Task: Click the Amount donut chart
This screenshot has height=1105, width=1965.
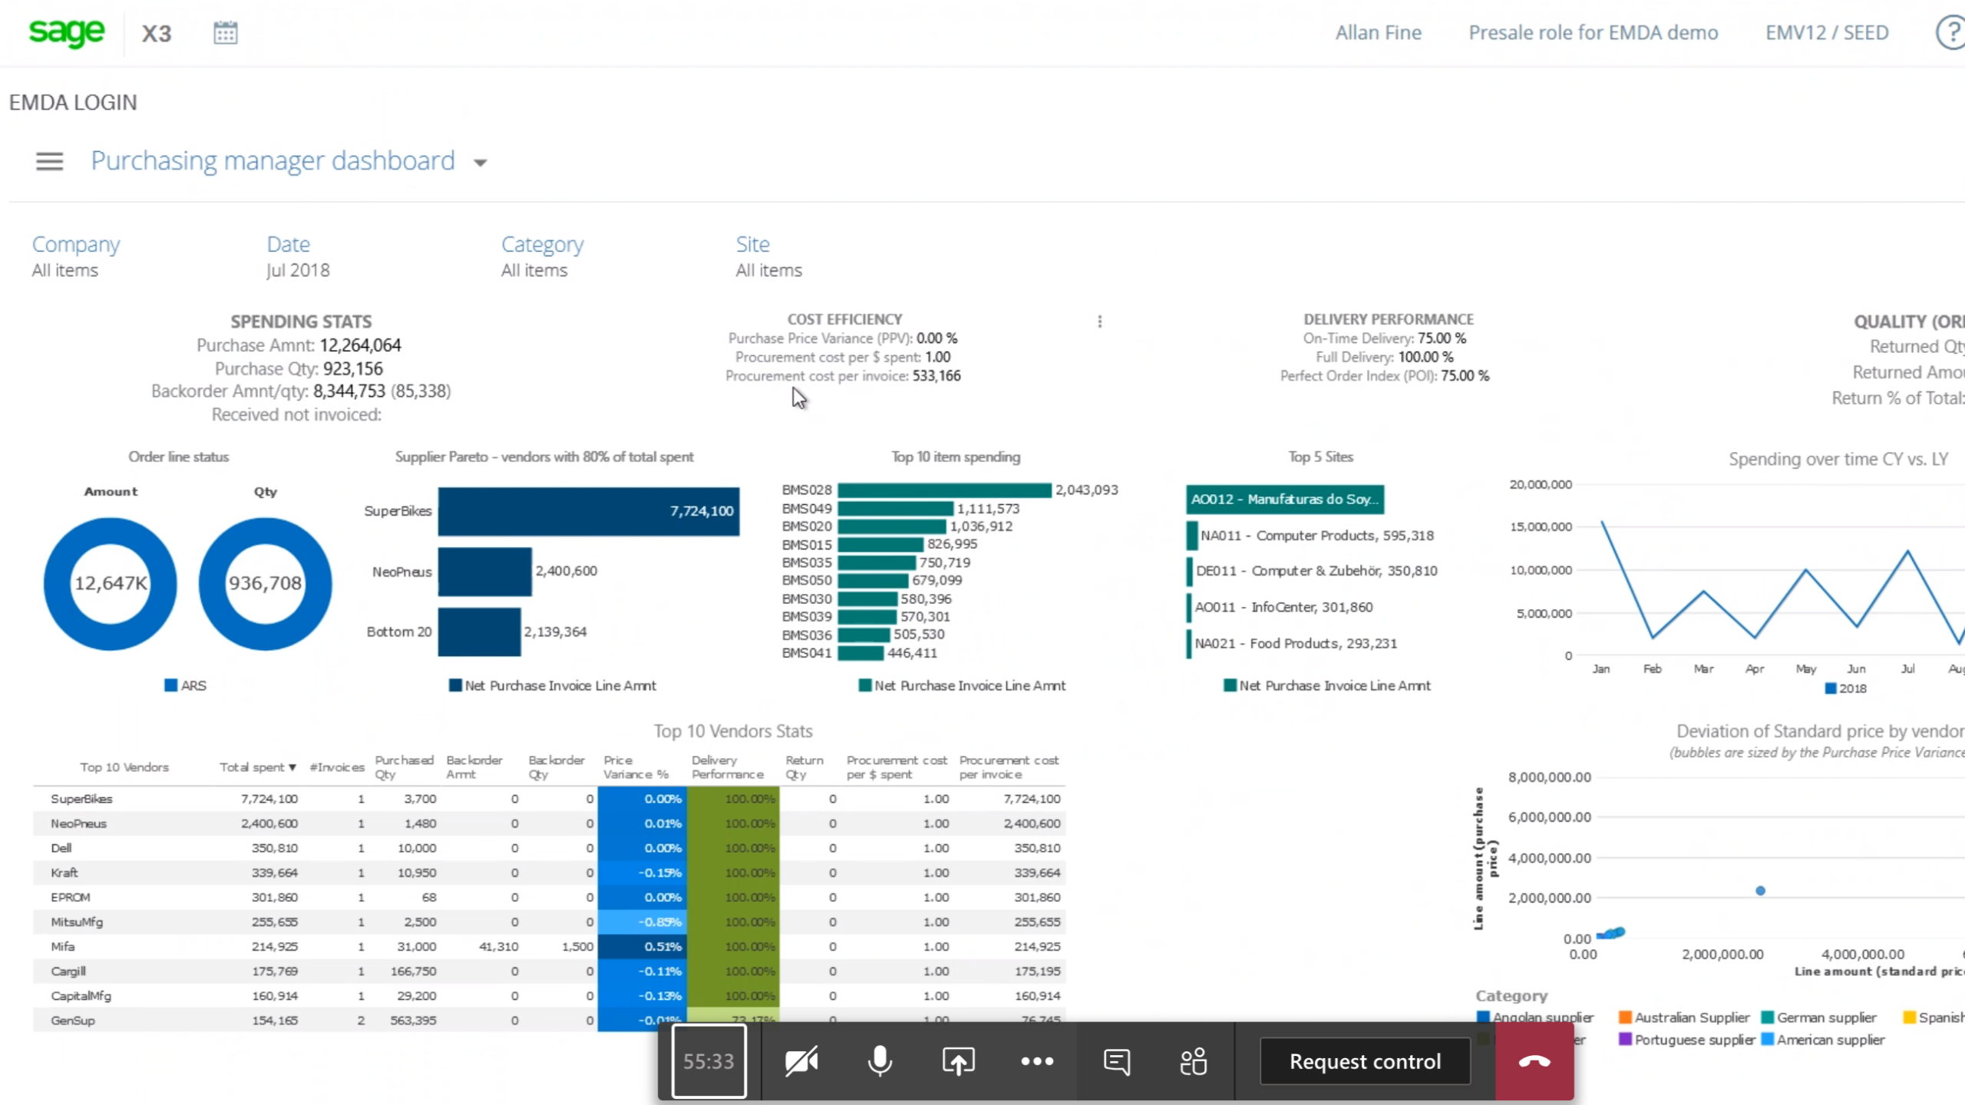Action: (x=111, y=583)
